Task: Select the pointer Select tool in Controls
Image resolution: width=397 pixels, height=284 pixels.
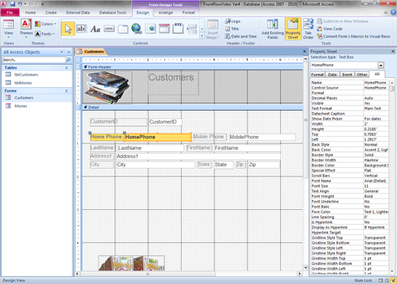Action: (68, 29)
